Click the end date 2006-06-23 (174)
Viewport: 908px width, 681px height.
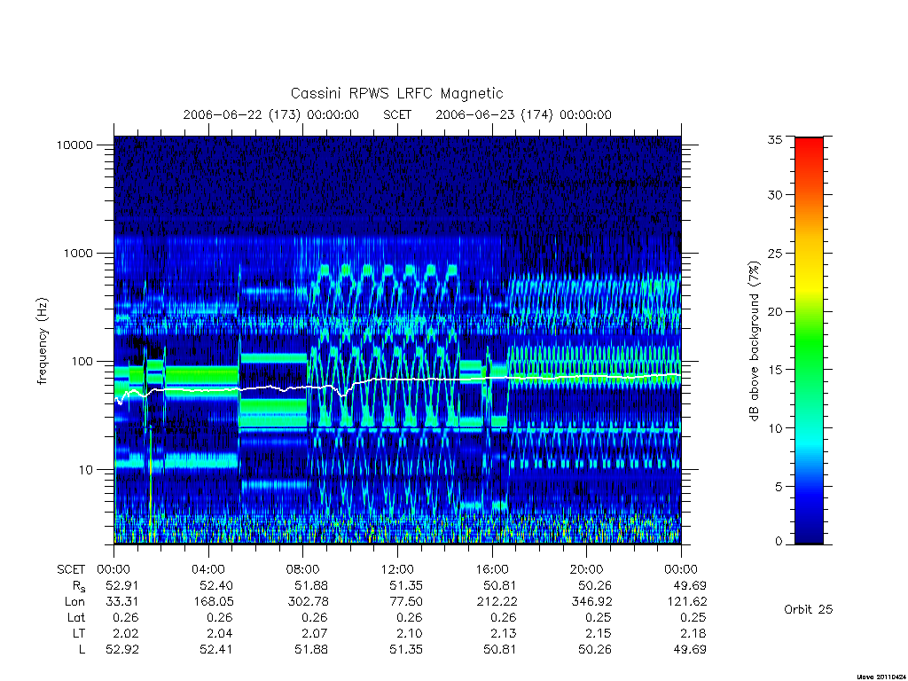click(494, 114)
